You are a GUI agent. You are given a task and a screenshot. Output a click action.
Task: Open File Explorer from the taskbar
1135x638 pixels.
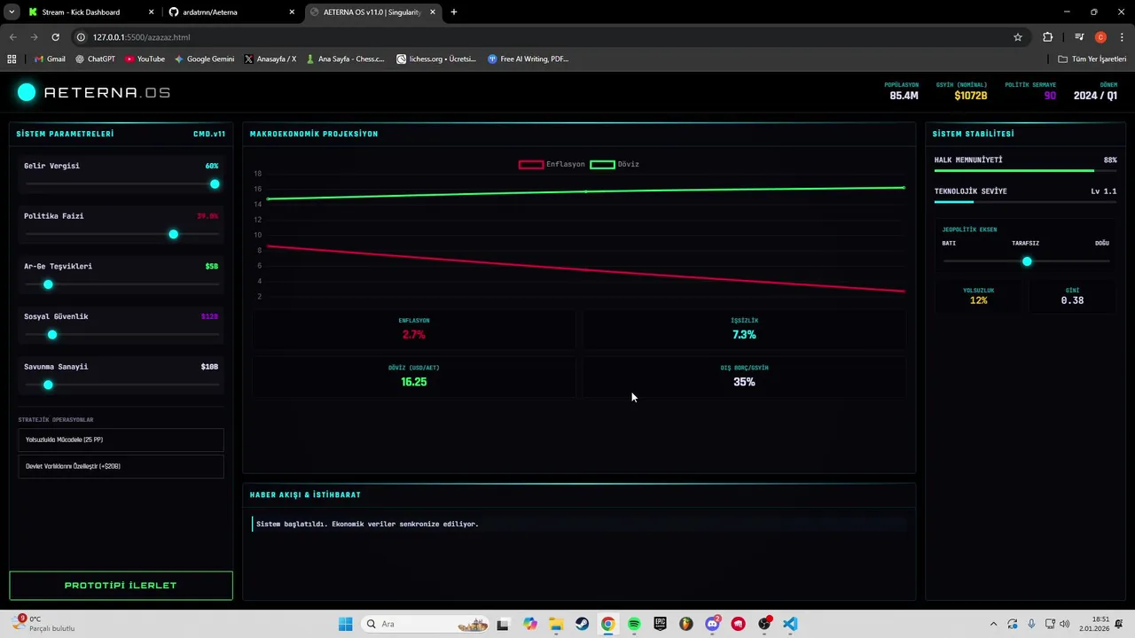556,624
